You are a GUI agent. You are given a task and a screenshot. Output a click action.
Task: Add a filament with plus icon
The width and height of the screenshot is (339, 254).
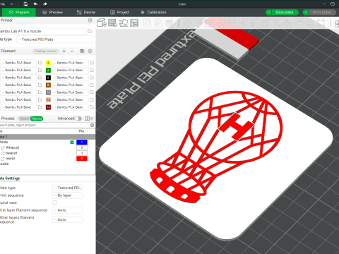point(64,51)
